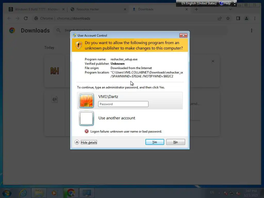Collapse details with the Hide details arrow

coord(77,142)
